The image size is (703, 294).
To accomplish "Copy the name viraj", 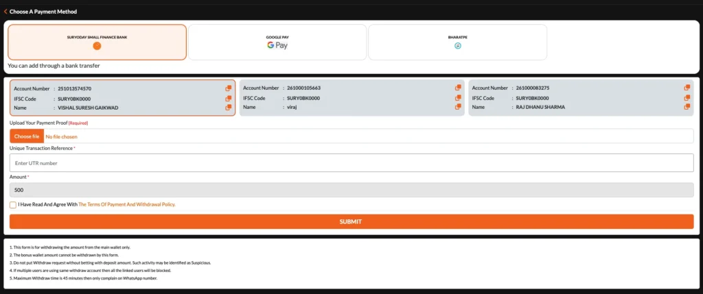I will click(x=458, y=107).
